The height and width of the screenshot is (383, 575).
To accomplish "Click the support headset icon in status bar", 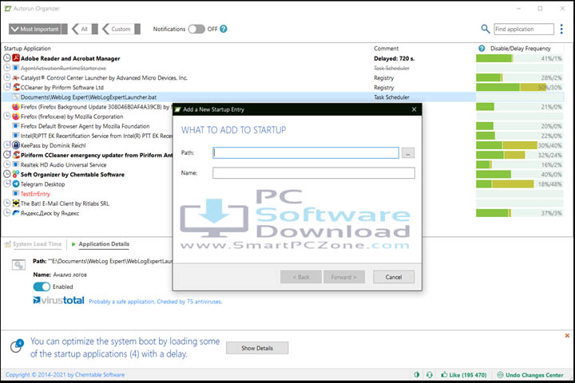I will (x=430, y=374).
